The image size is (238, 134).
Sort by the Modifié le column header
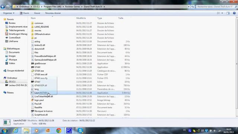coord(81,18)
